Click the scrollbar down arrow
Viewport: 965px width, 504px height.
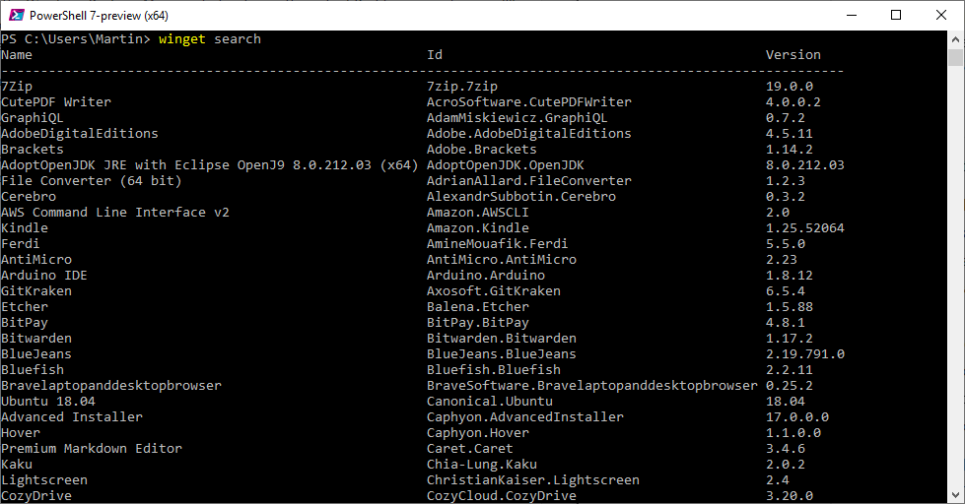(x=956, y=495)
